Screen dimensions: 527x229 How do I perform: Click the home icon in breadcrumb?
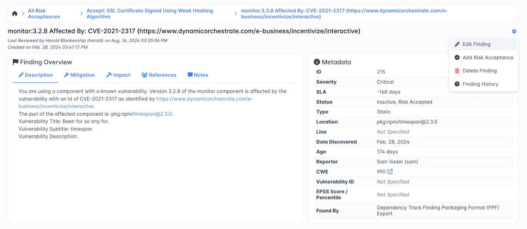[x=15, y=14]
